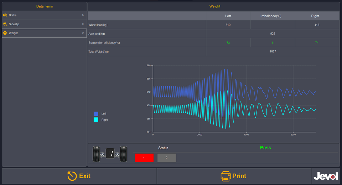Select the axle number indicator in the diagram

(x=110, y=154)
